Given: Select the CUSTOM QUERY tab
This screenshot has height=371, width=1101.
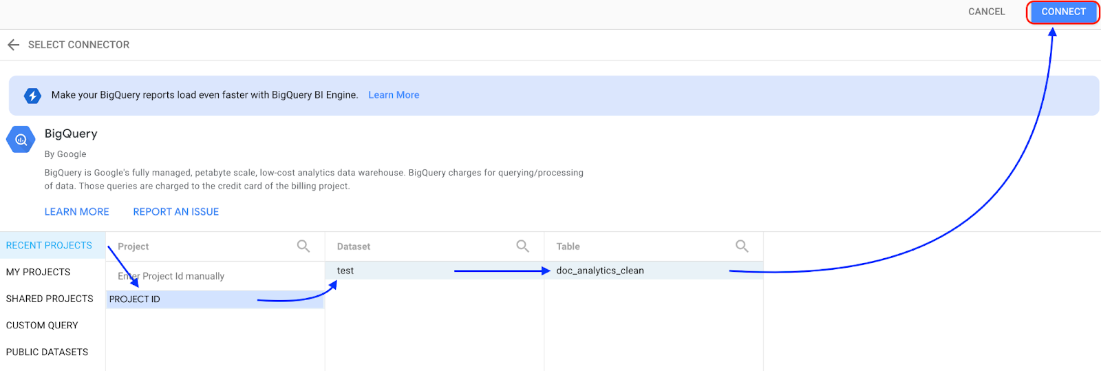Looking at the screenshot, I should pyautogui.click(x=42, y=326).
